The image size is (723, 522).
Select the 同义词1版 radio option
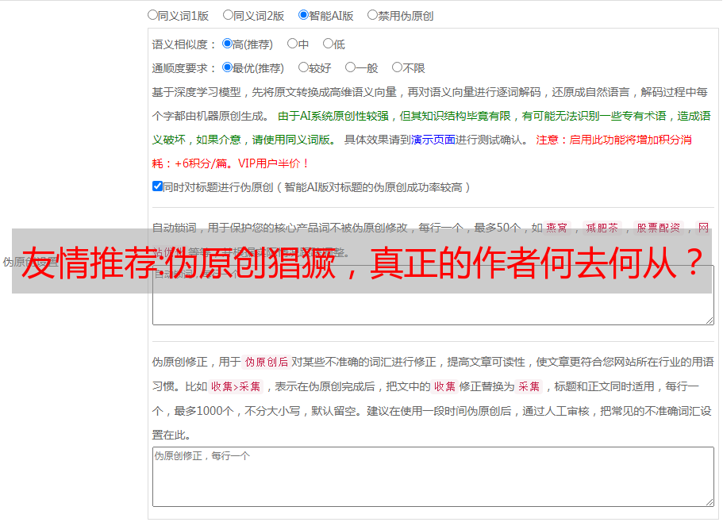tap(152, 15)
